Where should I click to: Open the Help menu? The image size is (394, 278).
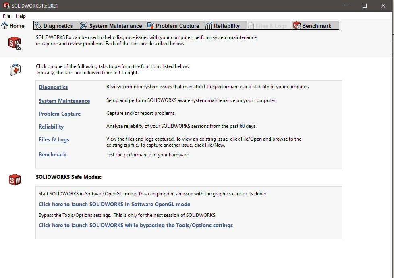(x=21, y=16)
